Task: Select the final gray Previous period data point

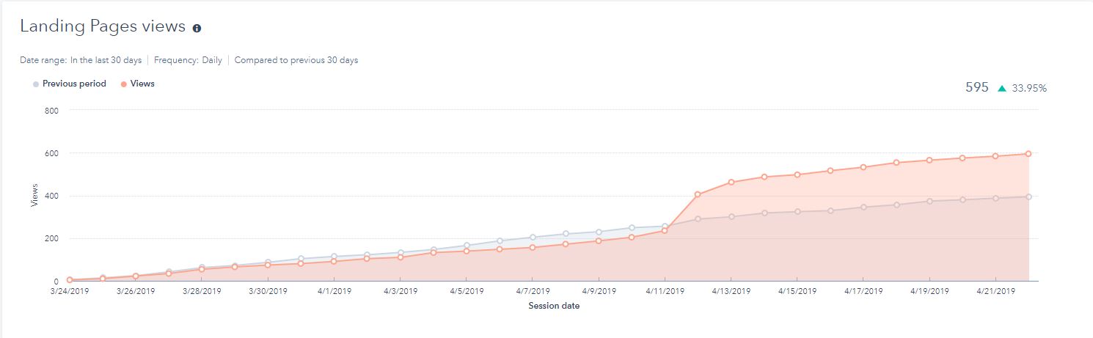Action: coord(1028,196)
